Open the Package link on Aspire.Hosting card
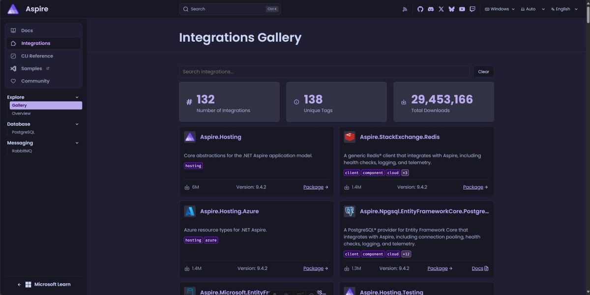Image resolution: width=590 pixels, height=295 pixels. (313, 186)
